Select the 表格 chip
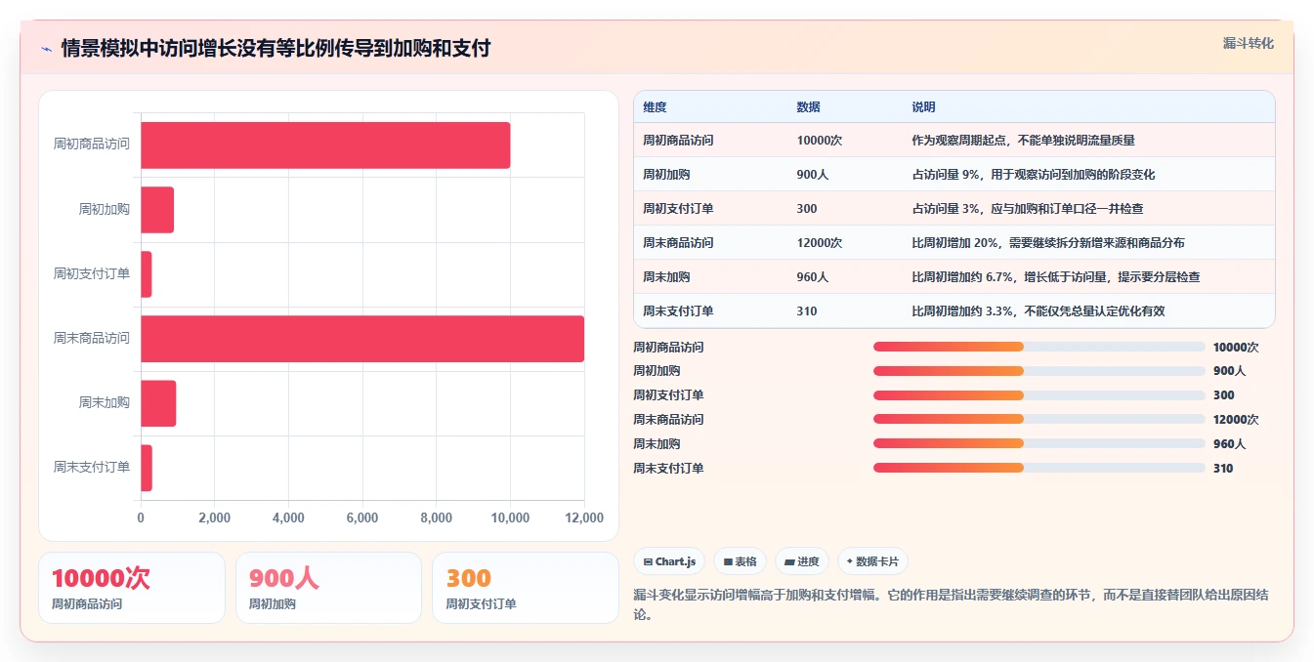The width and height of the screenshot is (1314, 662). 740,561
